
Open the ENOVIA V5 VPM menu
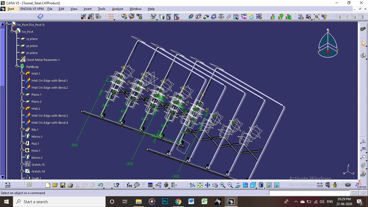click(x=32, y=9)
